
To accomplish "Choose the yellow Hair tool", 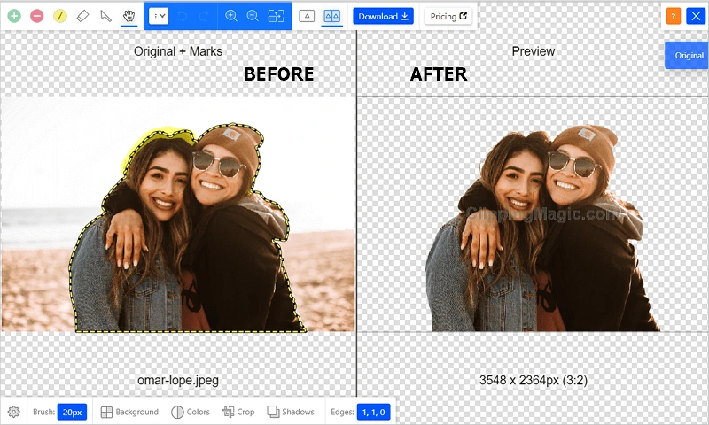I will coord(60,16).
